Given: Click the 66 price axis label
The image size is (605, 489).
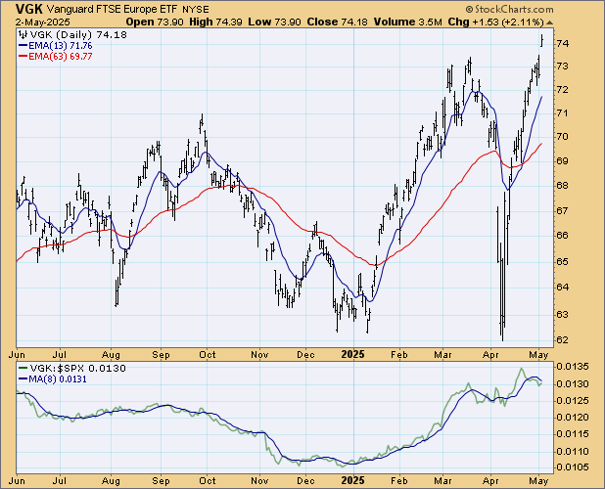Looking at the screenshot, I should click(x=563, y=235).
